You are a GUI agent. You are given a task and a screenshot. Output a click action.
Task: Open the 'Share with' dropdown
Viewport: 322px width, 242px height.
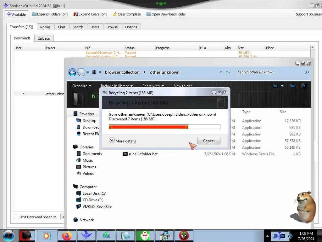[153, 86]
